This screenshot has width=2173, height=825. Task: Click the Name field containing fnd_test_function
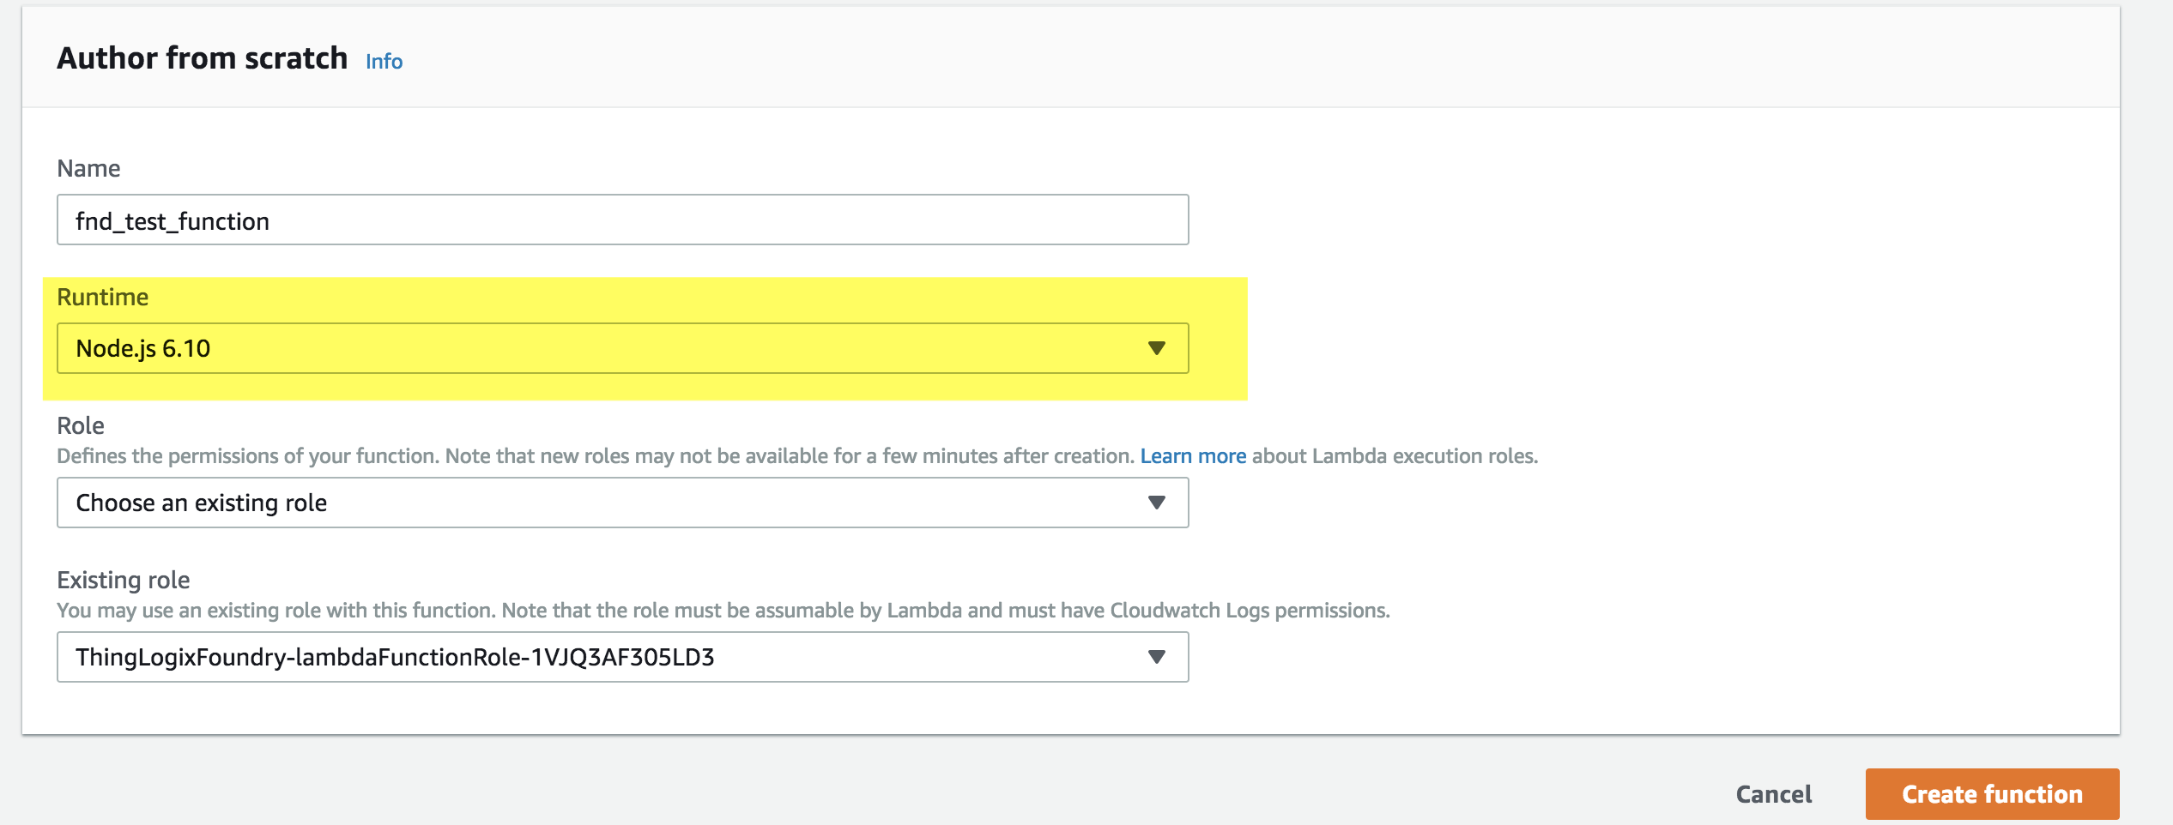pyautogui.click(x=622, y=220)
